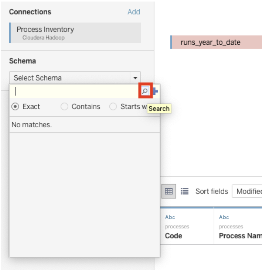The width and height of the screenshot is (263, 271).
Task: Click the Cloudera Hadoop connection subtitle
Action: 43,38
